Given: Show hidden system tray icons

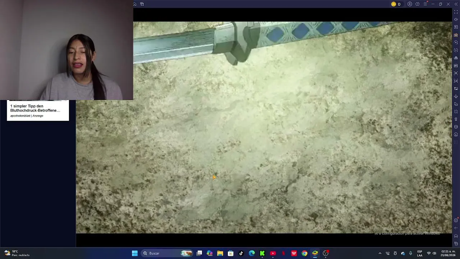Looking at the screenshot, I should coord(380,253).
